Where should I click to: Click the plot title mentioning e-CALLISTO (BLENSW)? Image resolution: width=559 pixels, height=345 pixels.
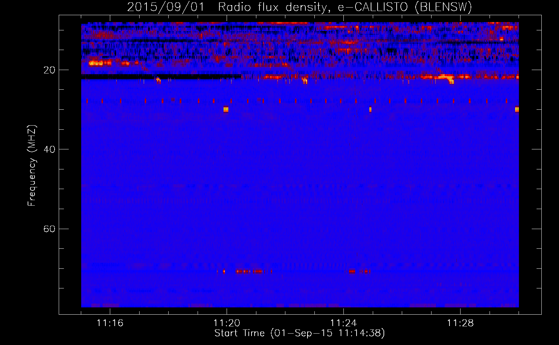(x=300, y=7)
